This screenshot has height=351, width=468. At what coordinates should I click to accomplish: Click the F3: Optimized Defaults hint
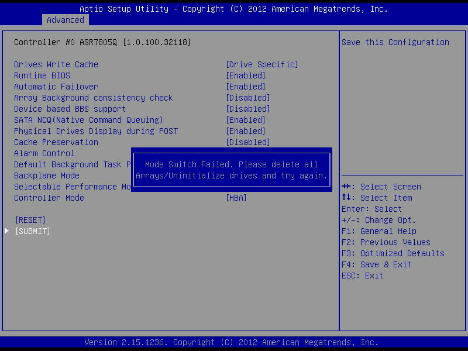click(393, 253)
